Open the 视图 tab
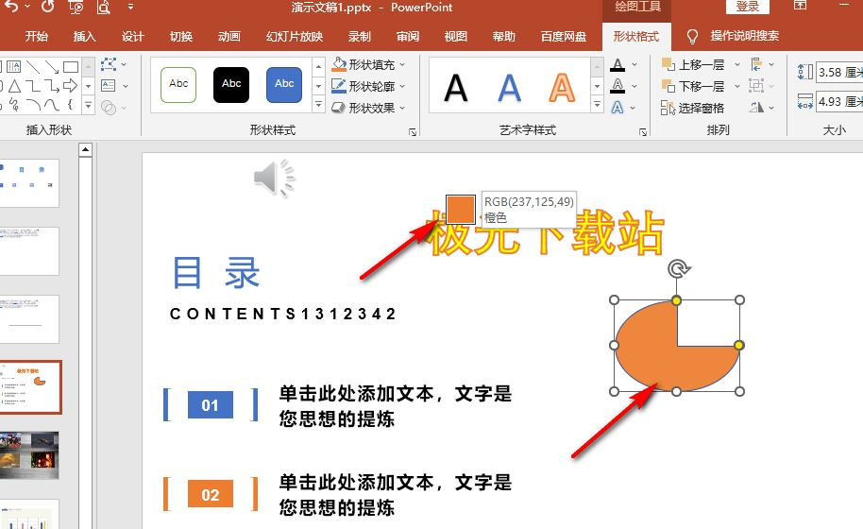 (456, 36)
